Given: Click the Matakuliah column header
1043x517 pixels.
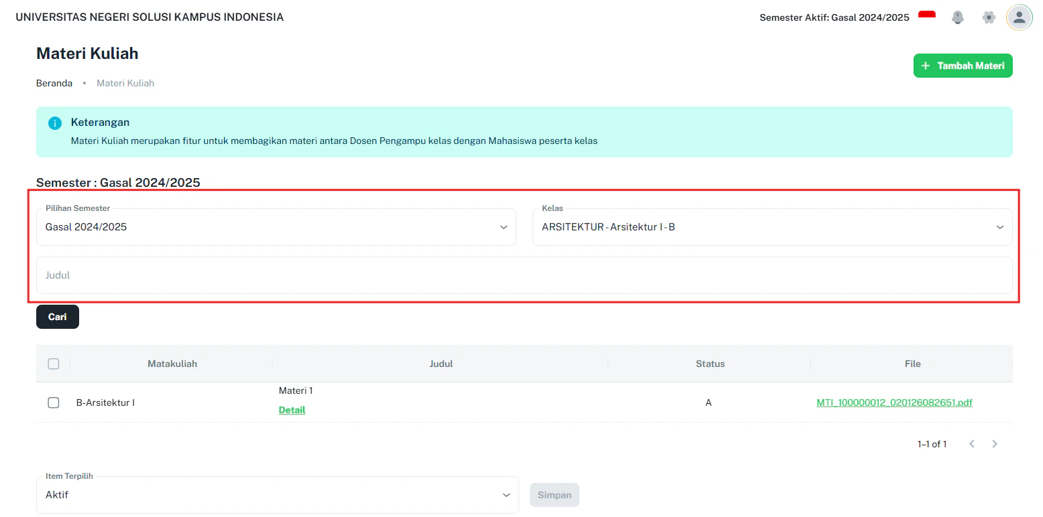Looking at the screenshot, I should (172, 364).
